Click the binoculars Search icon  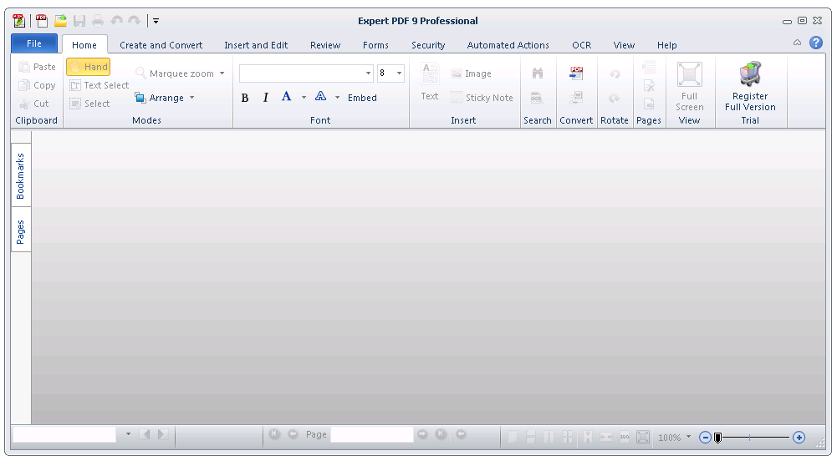coord(538,73)
